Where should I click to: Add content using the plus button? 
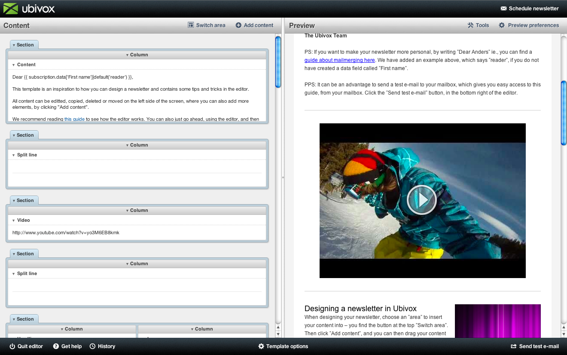point(254,25)
